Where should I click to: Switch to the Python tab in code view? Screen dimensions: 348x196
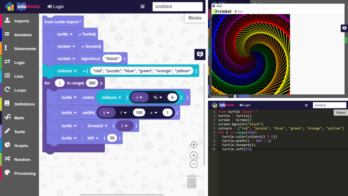[x=340, y=112]
